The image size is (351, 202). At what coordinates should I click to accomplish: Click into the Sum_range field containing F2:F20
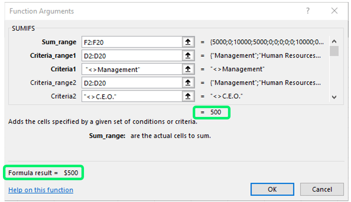(x=131, y=42)
